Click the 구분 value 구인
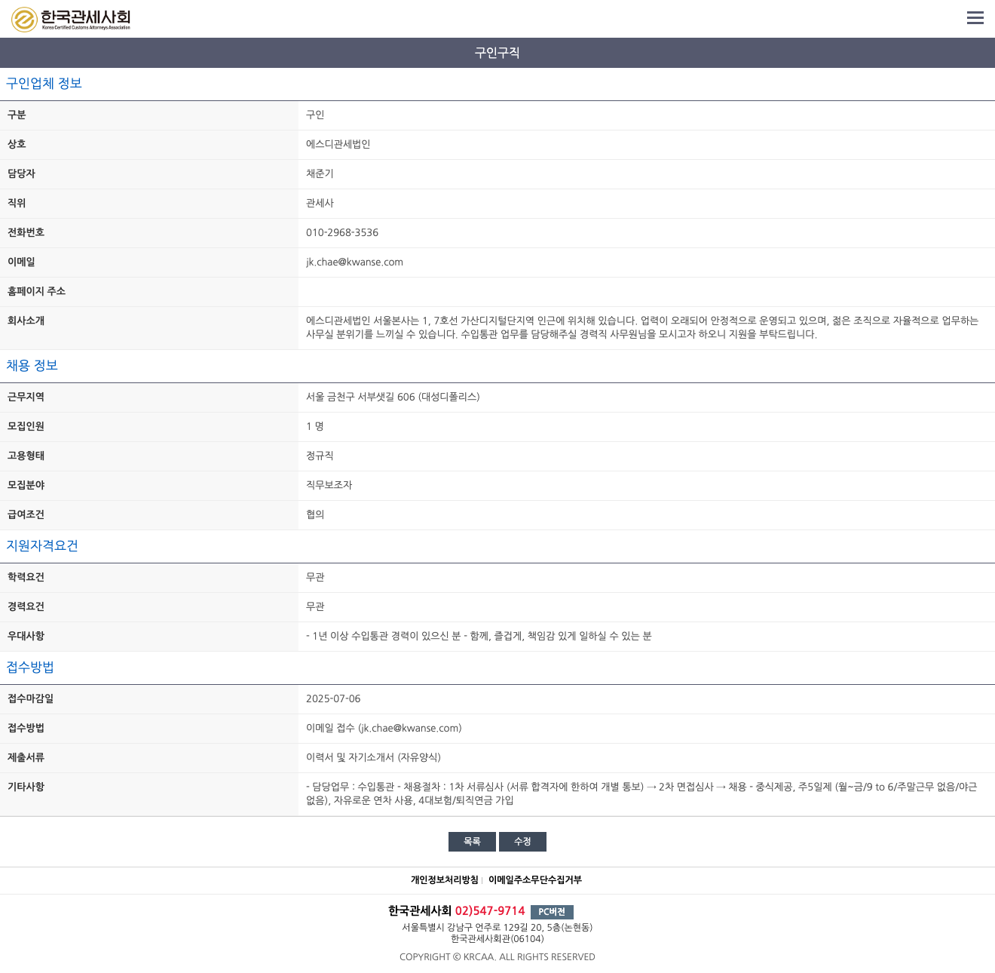This screenshot has width=995, height=973. coord(315,115)
